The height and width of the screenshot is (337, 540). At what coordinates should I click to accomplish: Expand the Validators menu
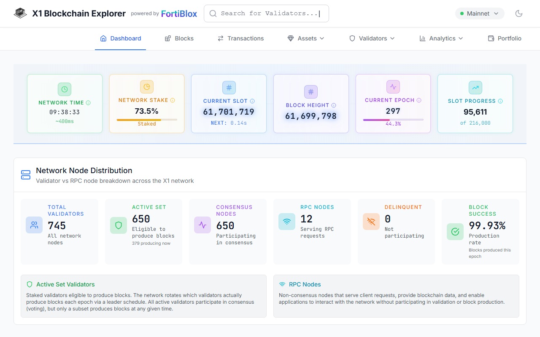pyautogui.click(x=372, y=38)
